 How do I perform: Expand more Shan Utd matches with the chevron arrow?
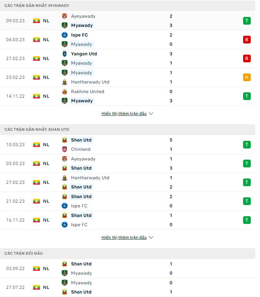(151, 237)
